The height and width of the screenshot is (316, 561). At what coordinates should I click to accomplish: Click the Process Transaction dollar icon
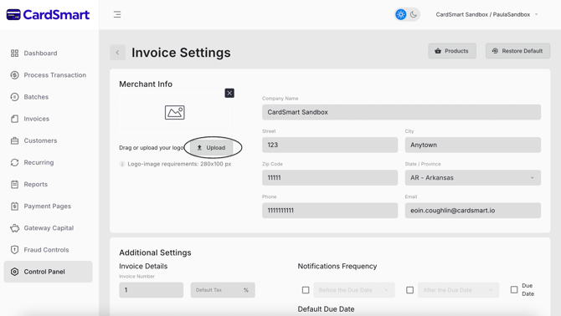pyautogui.click(x=15, y=75)
